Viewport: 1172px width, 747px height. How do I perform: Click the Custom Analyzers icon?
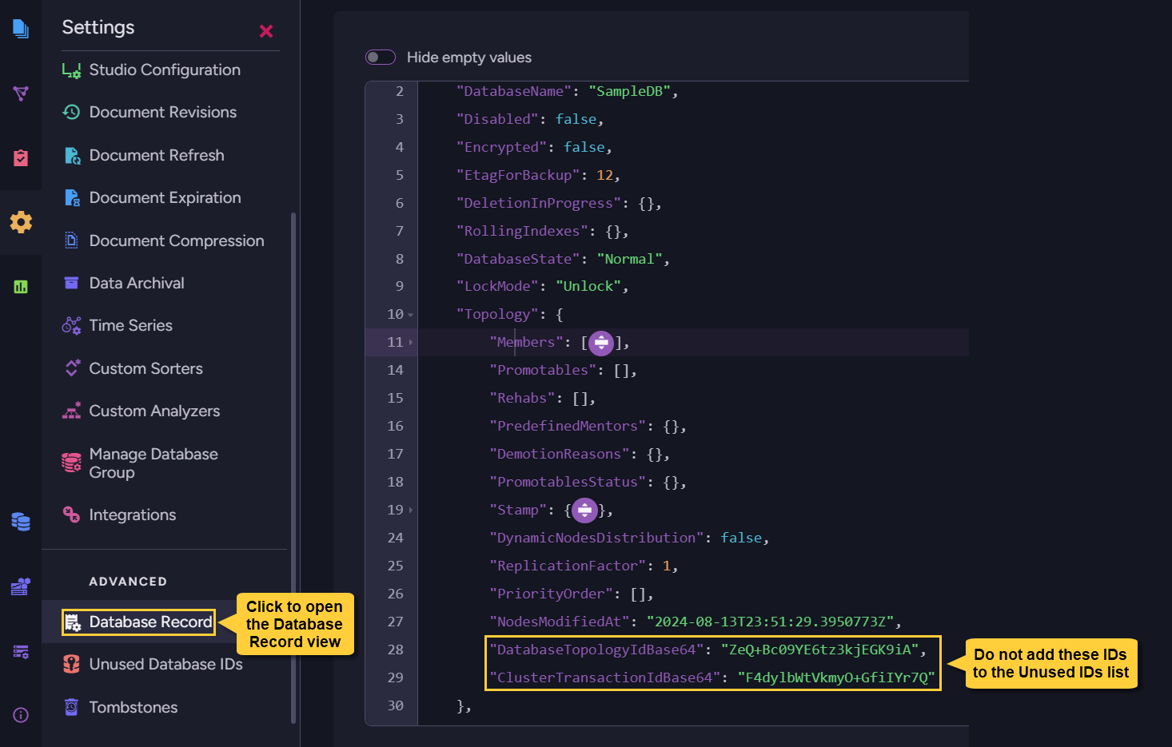coord(72,411)
